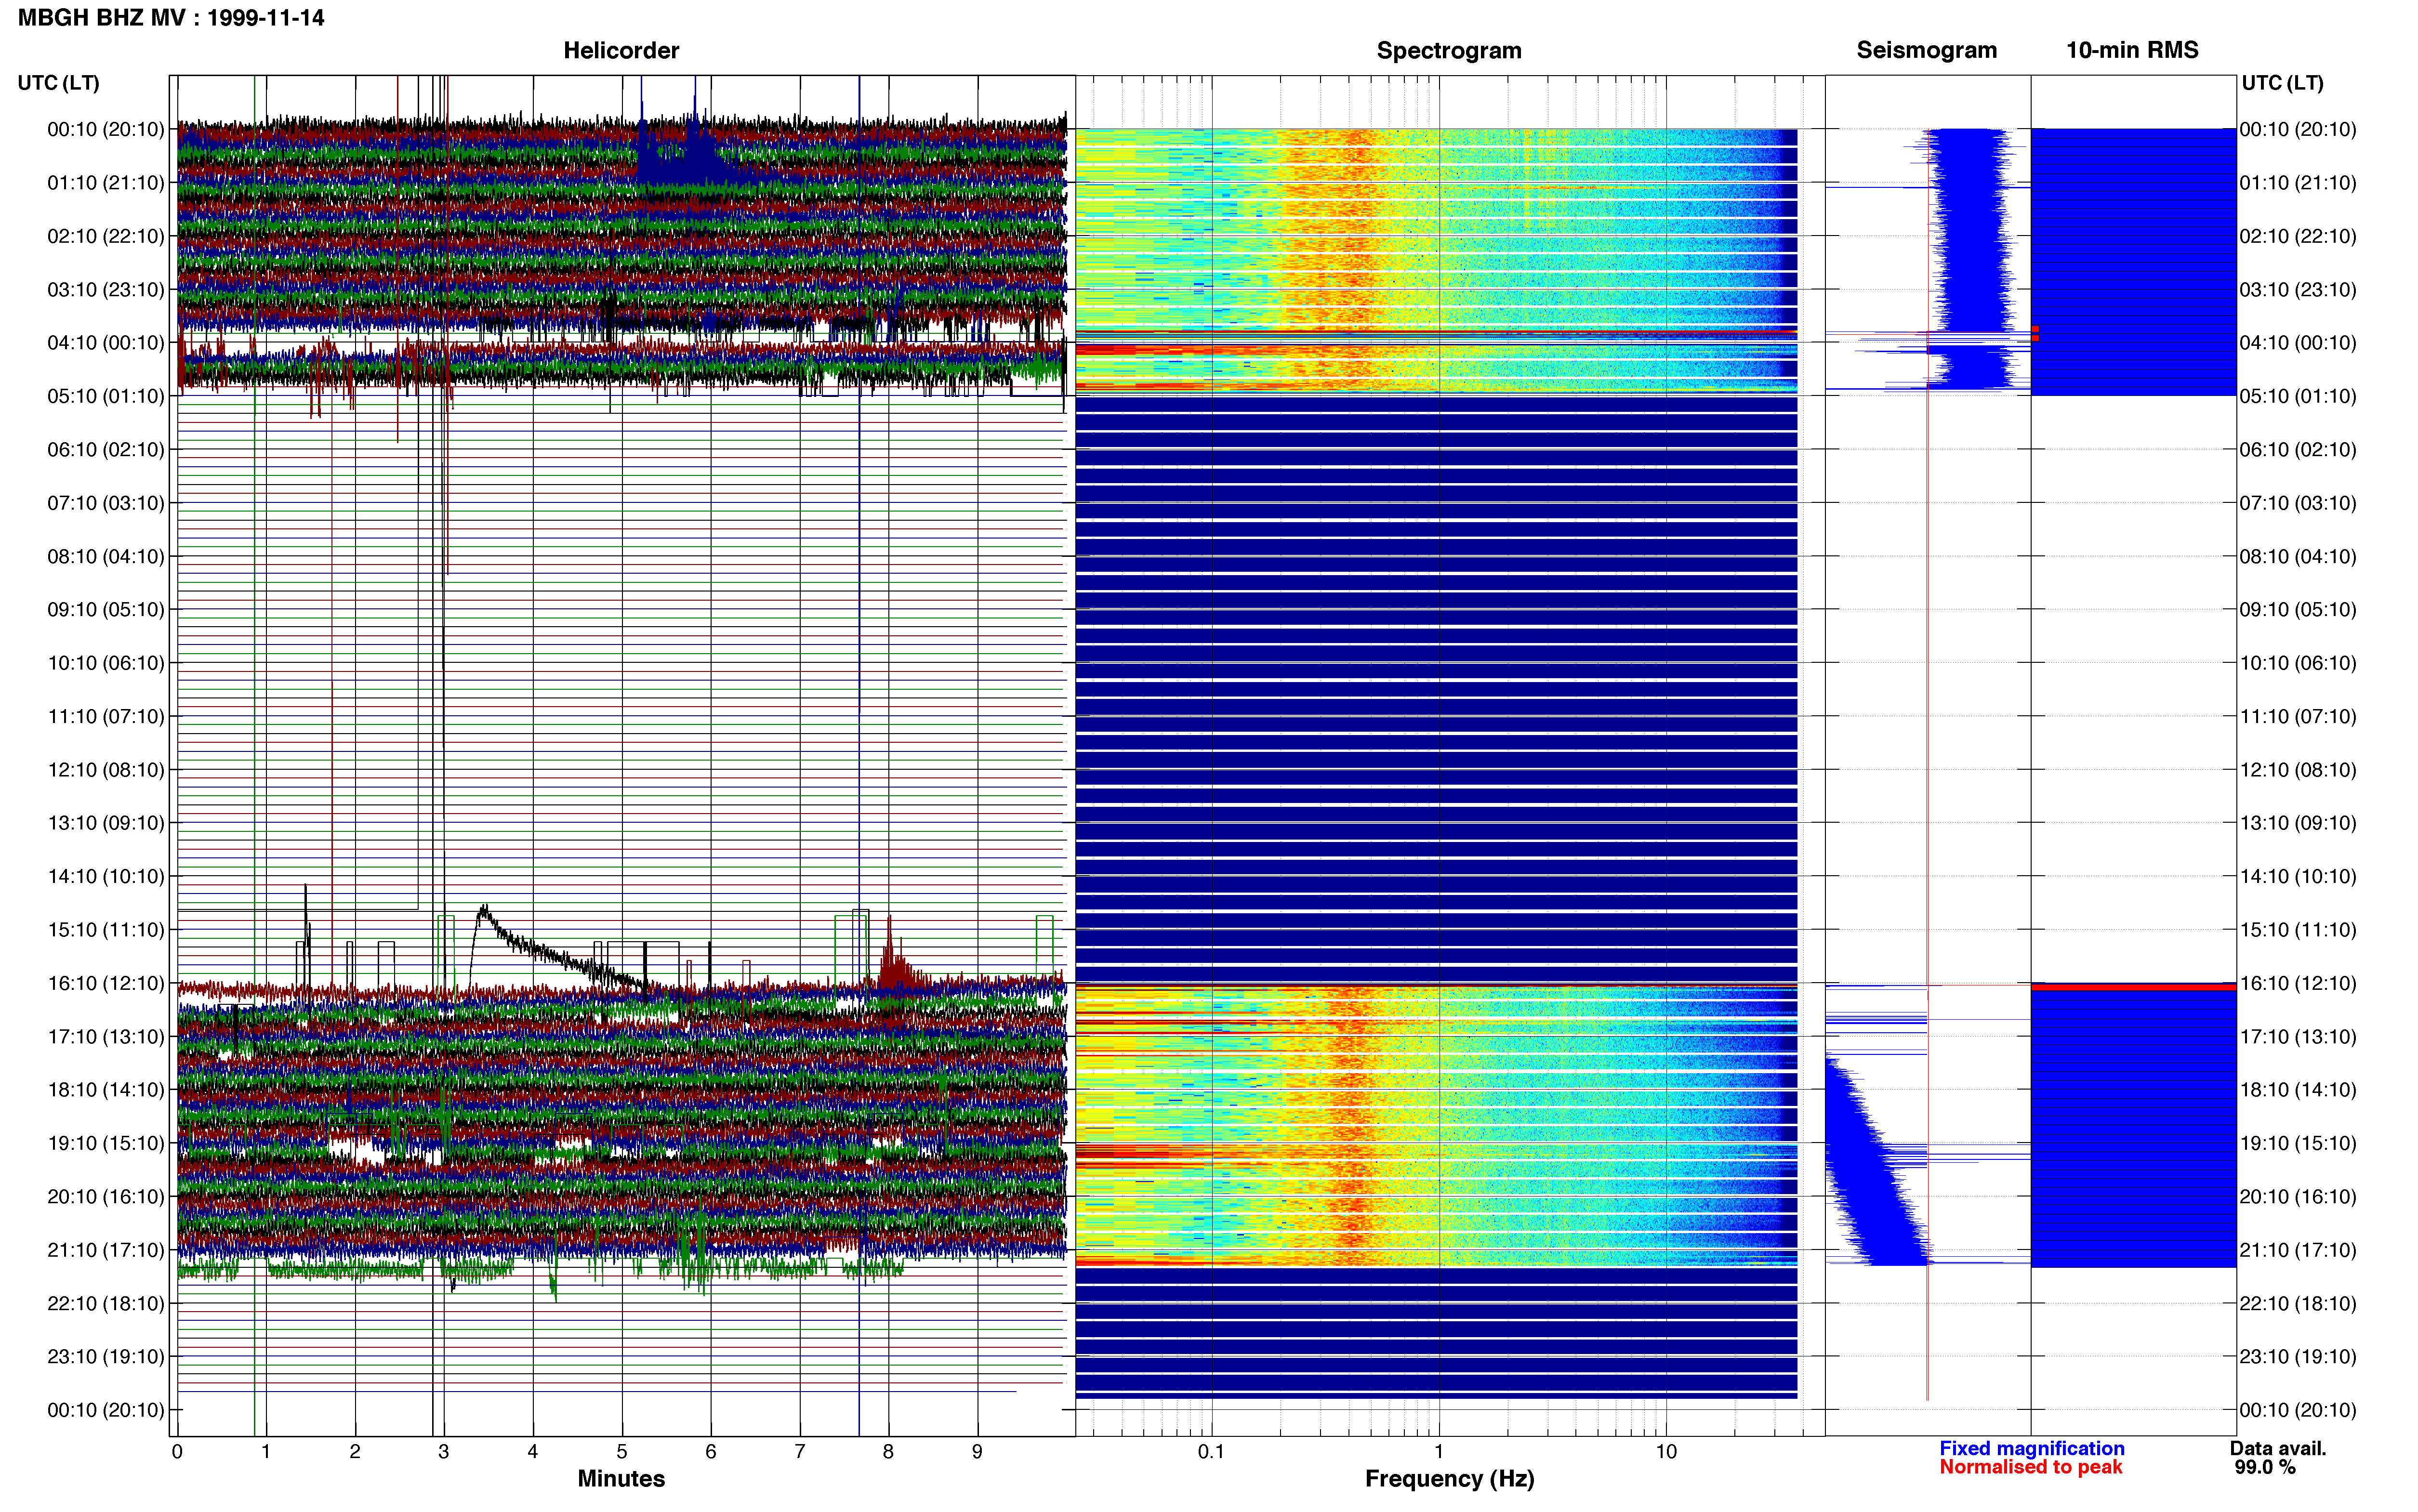This screenshot has width=2418, height=1512.
Task: Select the right UTC (LT) axis header
Action: [2282, 83]
